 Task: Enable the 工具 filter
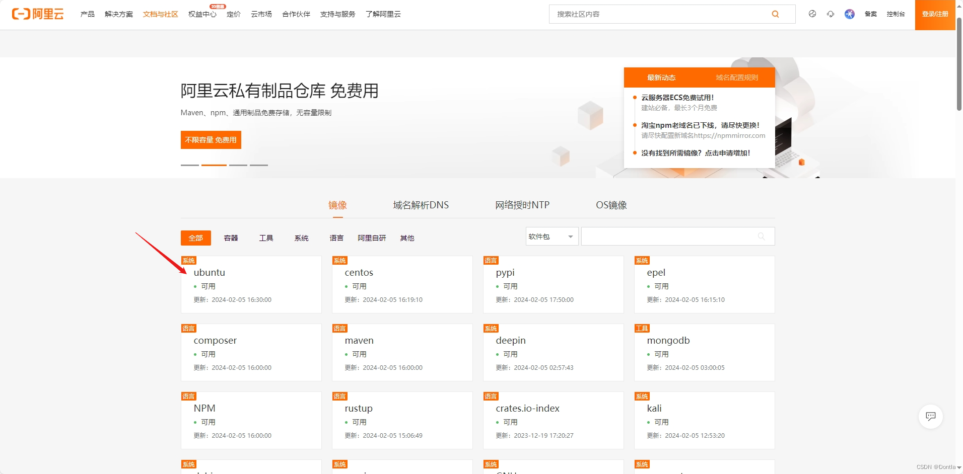point(266,238)
